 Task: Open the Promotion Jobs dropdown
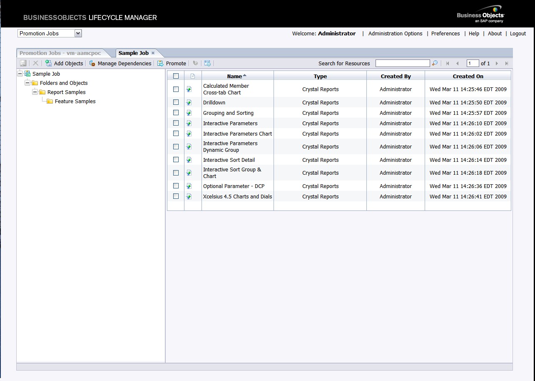(x=50, y=33)
